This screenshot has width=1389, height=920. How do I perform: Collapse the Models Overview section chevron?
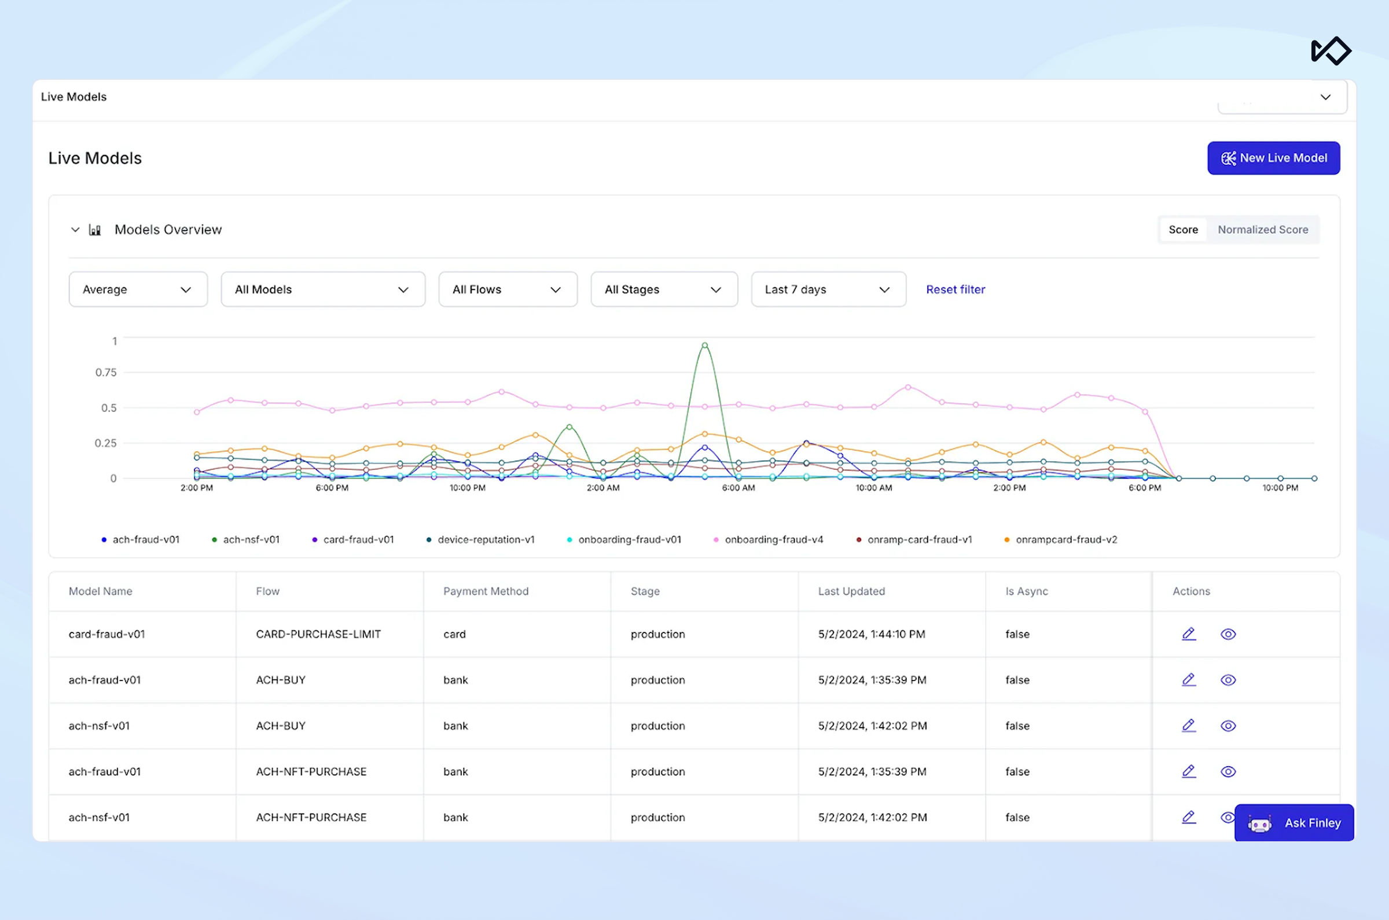click(75, 229)
